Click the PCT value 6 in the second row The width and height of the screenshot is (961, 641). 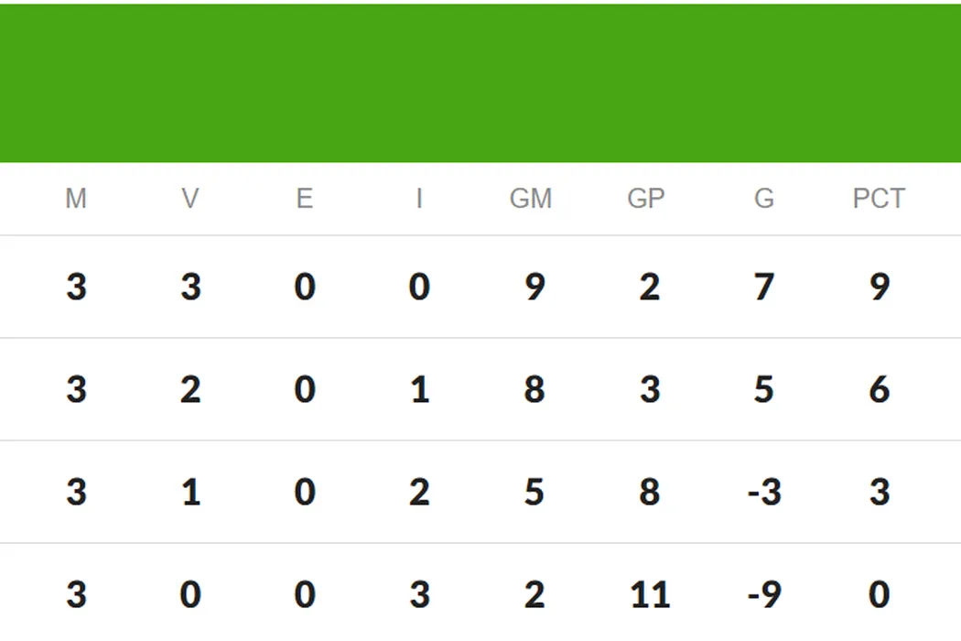pyautogui.click(x=879, y=390)
